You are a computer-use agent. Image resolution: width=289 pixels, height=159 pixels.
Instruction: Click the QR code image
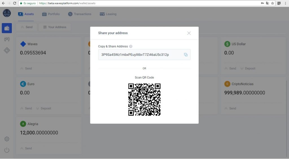144,100
